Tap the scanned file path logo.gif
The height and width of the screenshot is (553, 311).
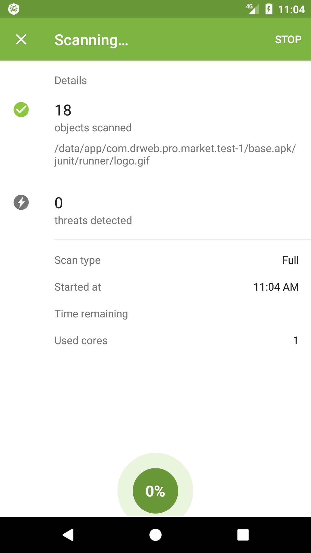pos(175,155)
